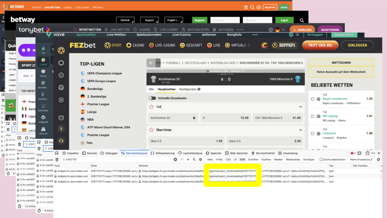Viewport: 387px width, 218px height.
Task: Click the EINLOGGEN button in FEZbet
Action: coord(358,45)
